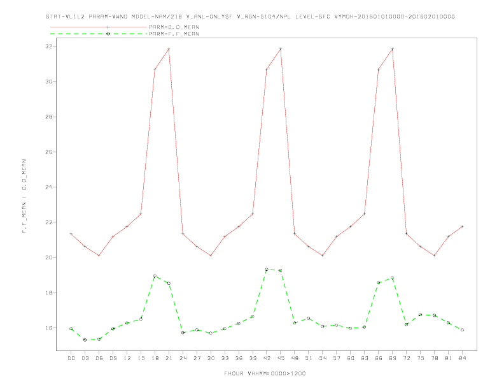Click y-axis tick value 16
The image size is (504, 390).
[x=49, y=328]
